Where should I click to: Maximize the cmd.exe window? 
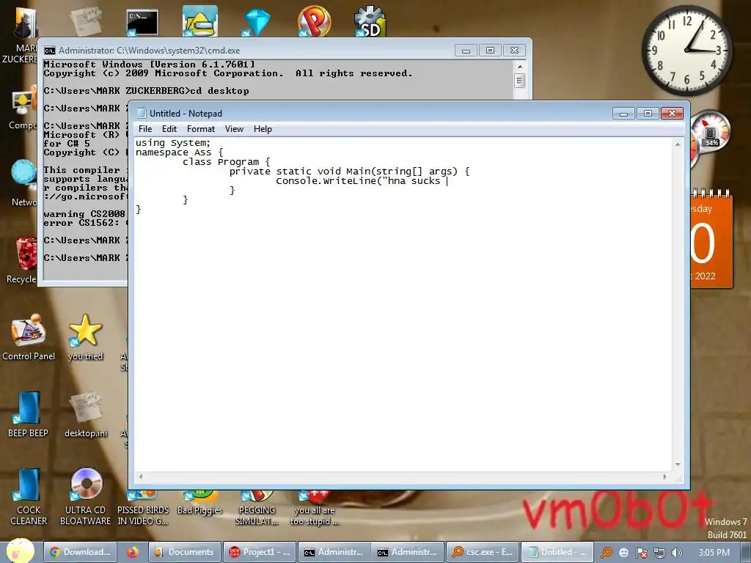pos(490,51)
